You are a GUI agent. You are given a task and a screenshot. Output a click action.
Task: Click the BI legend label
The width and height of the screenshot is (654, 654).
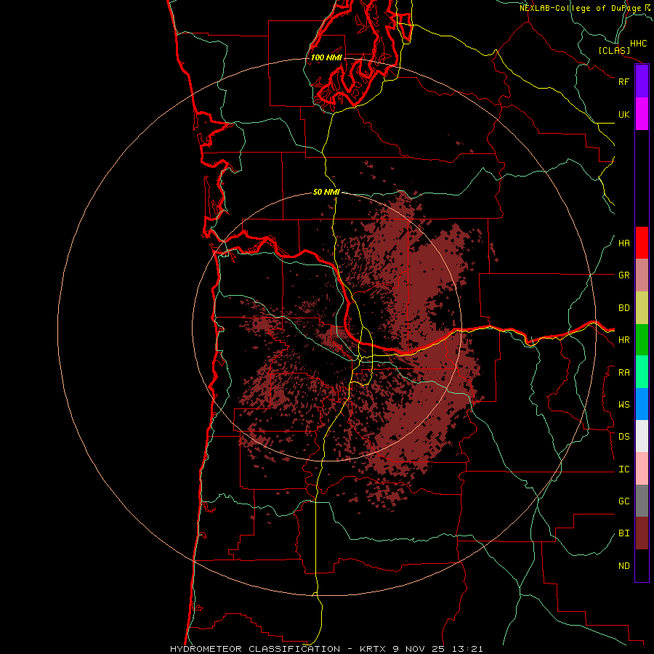pos(623,533)
